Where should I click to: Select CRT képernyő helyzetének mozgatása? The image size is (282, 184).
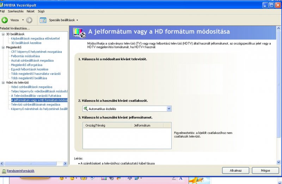[36, 51]
